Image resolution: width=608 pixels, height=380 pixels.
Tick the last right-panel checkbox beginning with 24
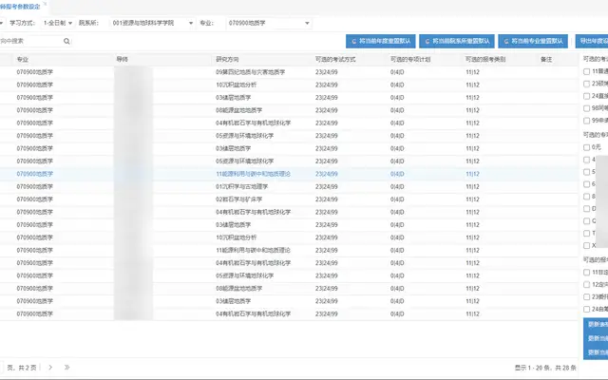pos(587,309)
